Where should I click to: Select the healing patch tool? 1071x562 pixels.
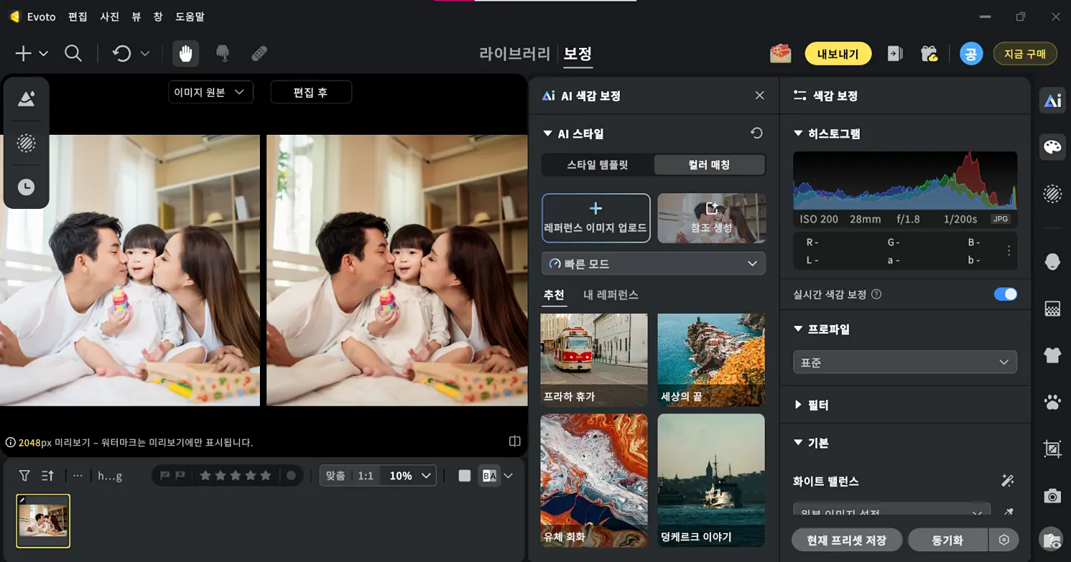pos(259,53)
